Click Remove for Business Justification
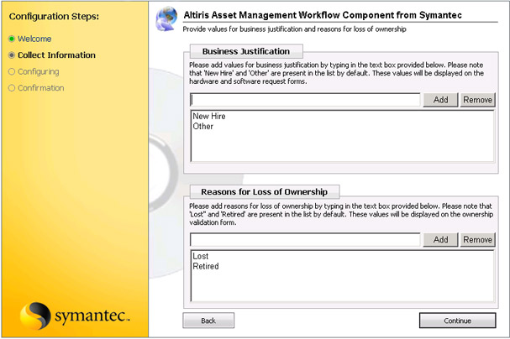The image size is (510, 339). [477, 100]
